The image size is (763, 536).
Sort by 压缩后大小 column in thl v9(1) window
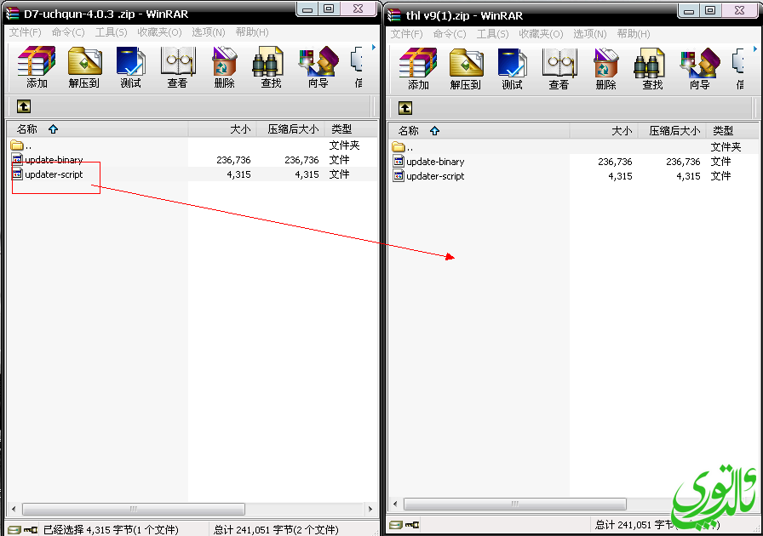click(672, 131)
